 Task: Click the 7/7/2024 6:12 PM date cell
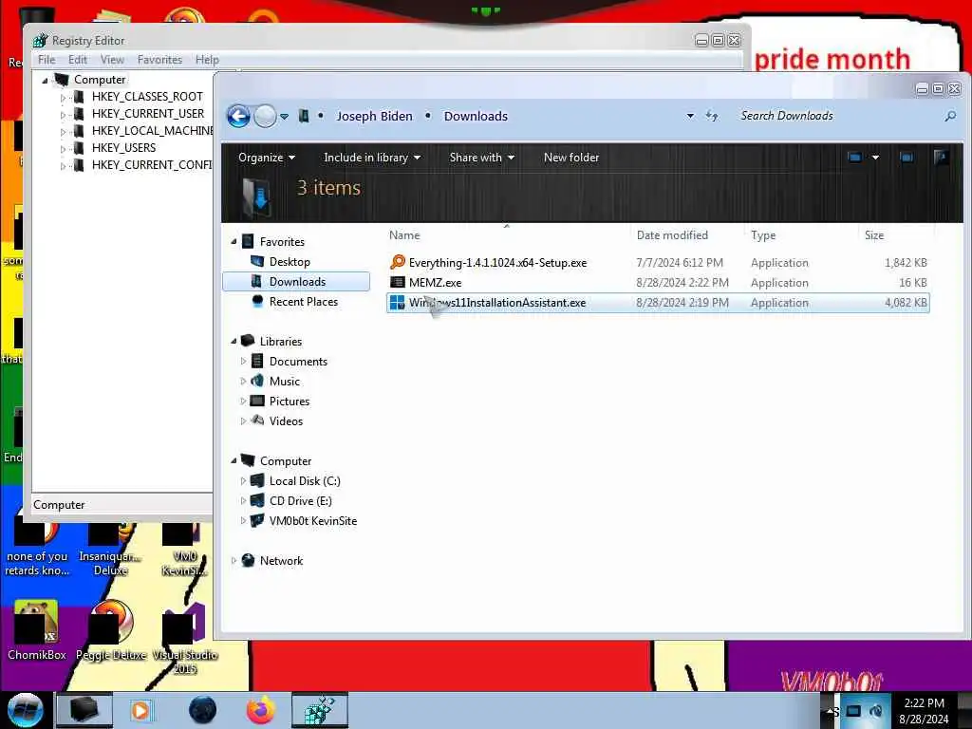click(x=680, y=262)
